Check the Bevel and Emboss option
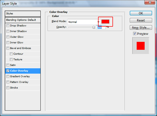This screenshot has width=157, height=116. click(8, 48)
